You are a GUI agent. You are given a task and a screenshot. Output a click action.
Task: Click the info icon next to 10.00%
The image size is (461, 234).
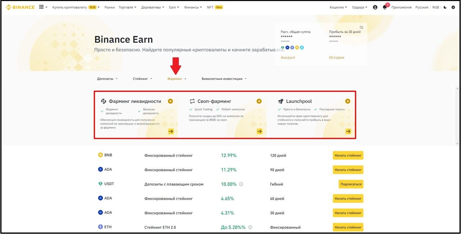click(x=241, y=184)
